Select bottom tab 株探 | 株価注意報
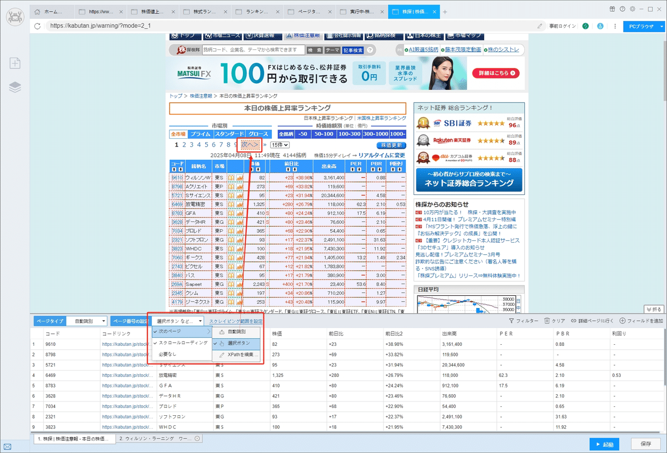The width and height of the screenshot is (667, 453). click(73, 439)
